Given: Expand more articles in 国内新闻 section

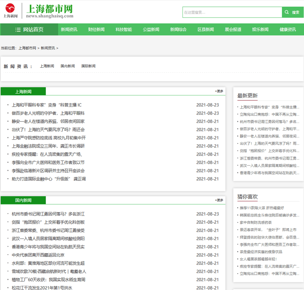Looking at the screenshot, I should click(219, 200).
